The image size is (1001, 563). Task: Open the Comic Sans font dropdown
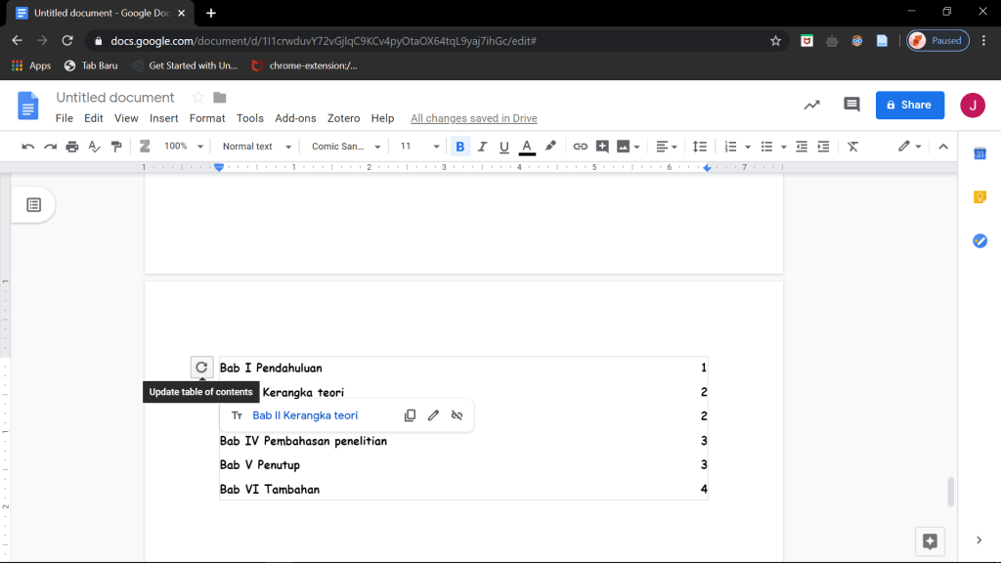(346, 147)
